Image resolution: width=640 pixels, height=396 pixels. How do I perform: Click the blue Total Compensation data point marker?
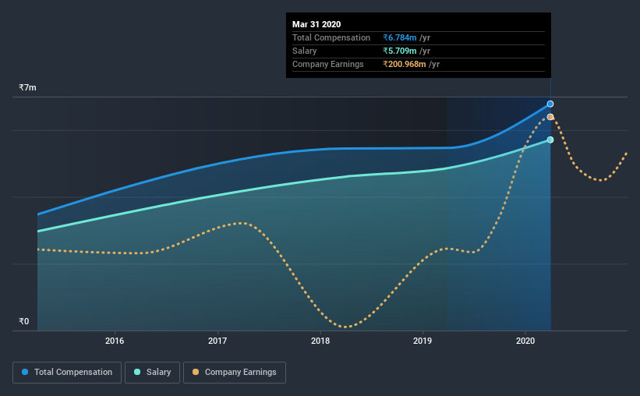coord(550,104)
